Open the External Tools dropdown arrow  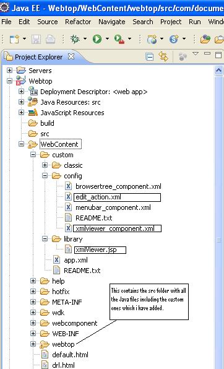tap(129, 38)
